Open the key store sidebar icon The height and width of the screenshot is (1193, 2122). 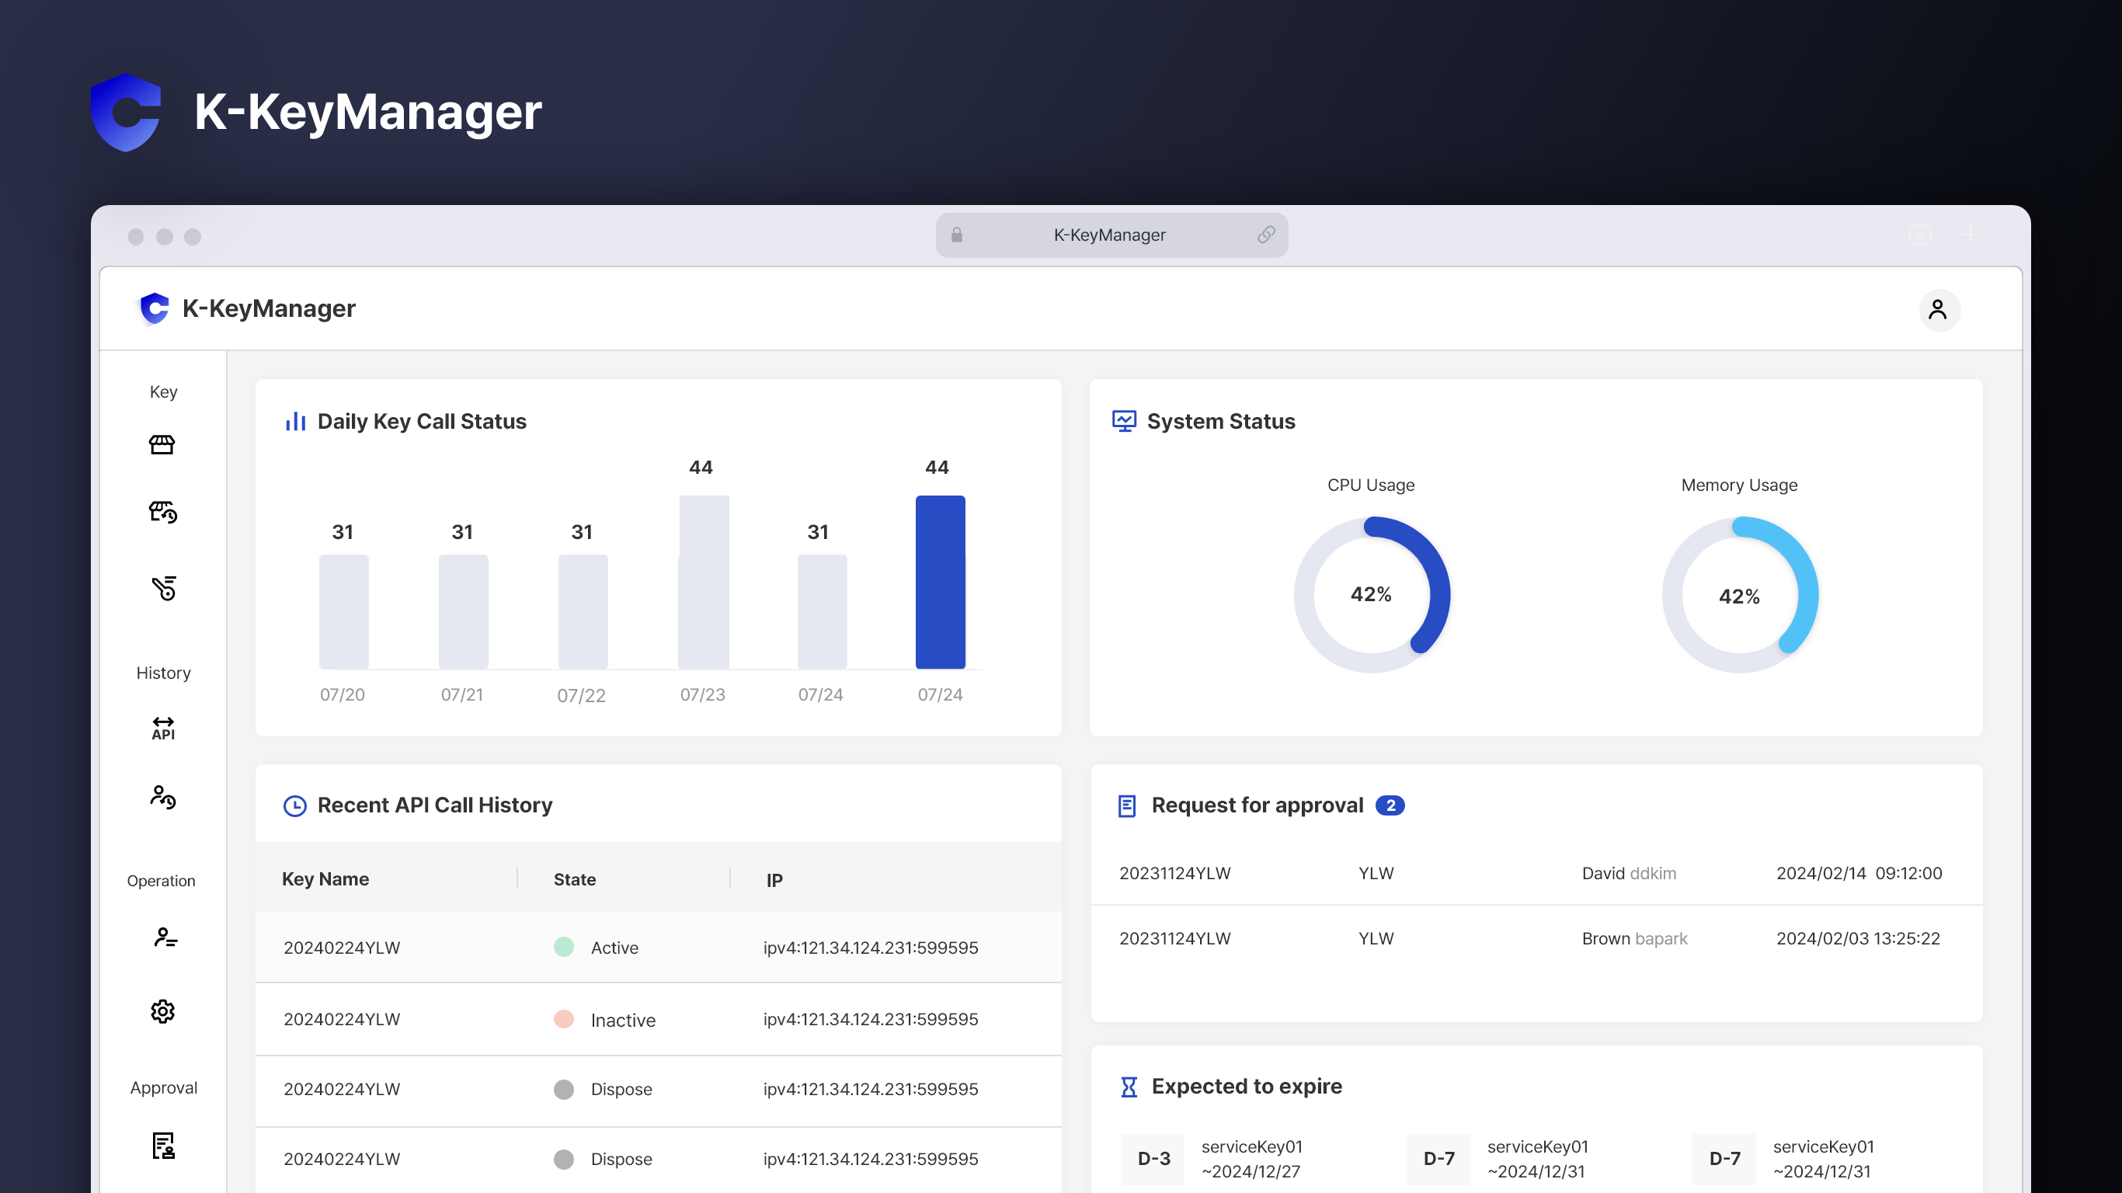pyautogui.click(x=162, y=445)
